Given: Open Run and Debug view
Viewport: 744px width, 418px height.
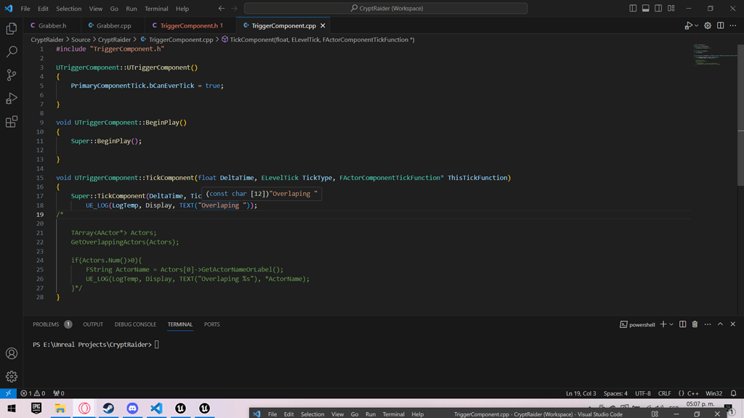Looking at the screenshot, I should coord(12,98).
